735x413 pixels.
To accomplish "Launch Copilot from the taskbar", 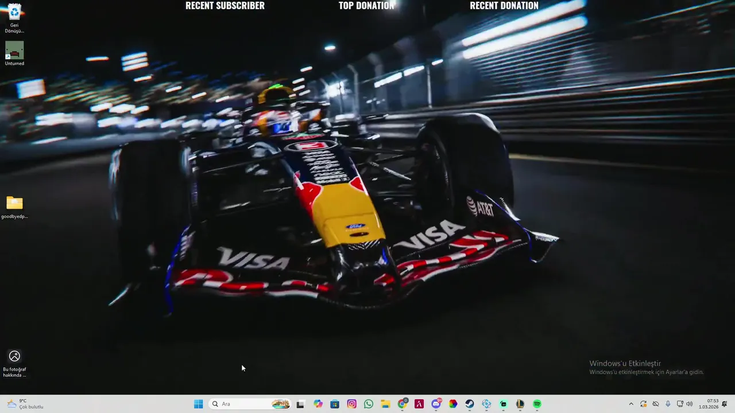I will [318, 404].
